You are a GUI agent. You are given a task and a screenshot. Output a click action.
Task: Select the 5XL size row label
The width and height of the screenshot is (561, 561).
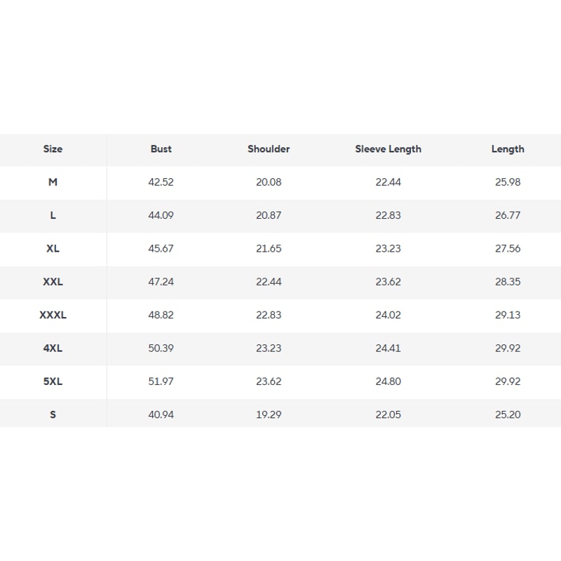coord(53,381)
